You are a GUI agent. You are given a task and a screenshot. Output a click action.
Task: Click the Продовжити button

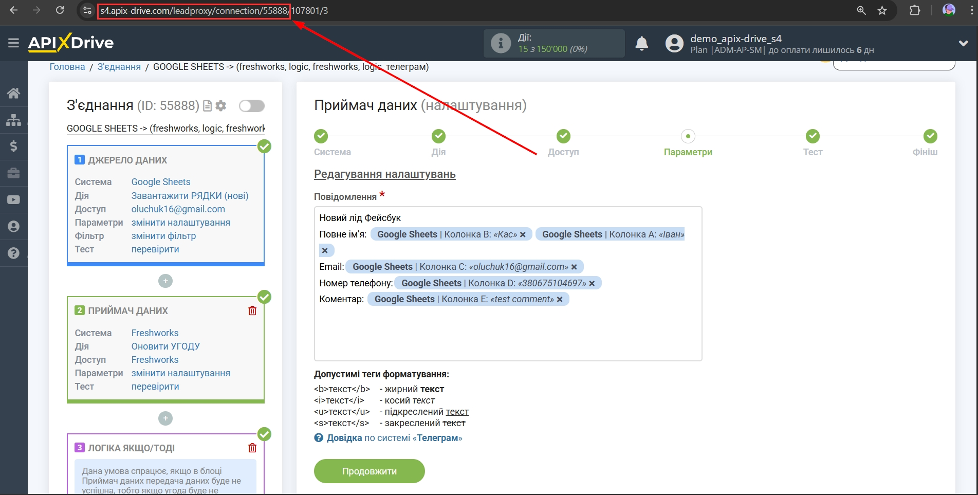point(369,471)
